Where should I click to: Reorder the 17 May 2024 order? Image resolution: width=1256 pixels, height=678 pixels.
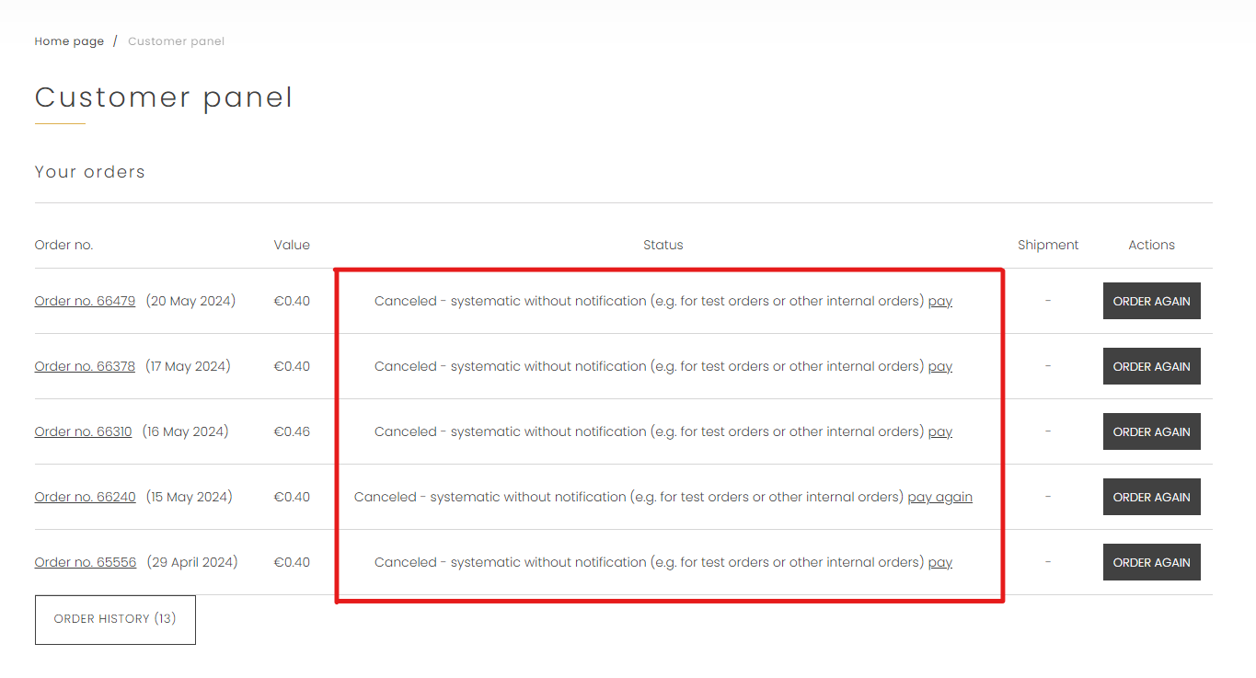point(1151,366)
